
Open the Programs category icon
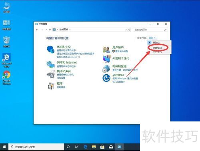51,85
